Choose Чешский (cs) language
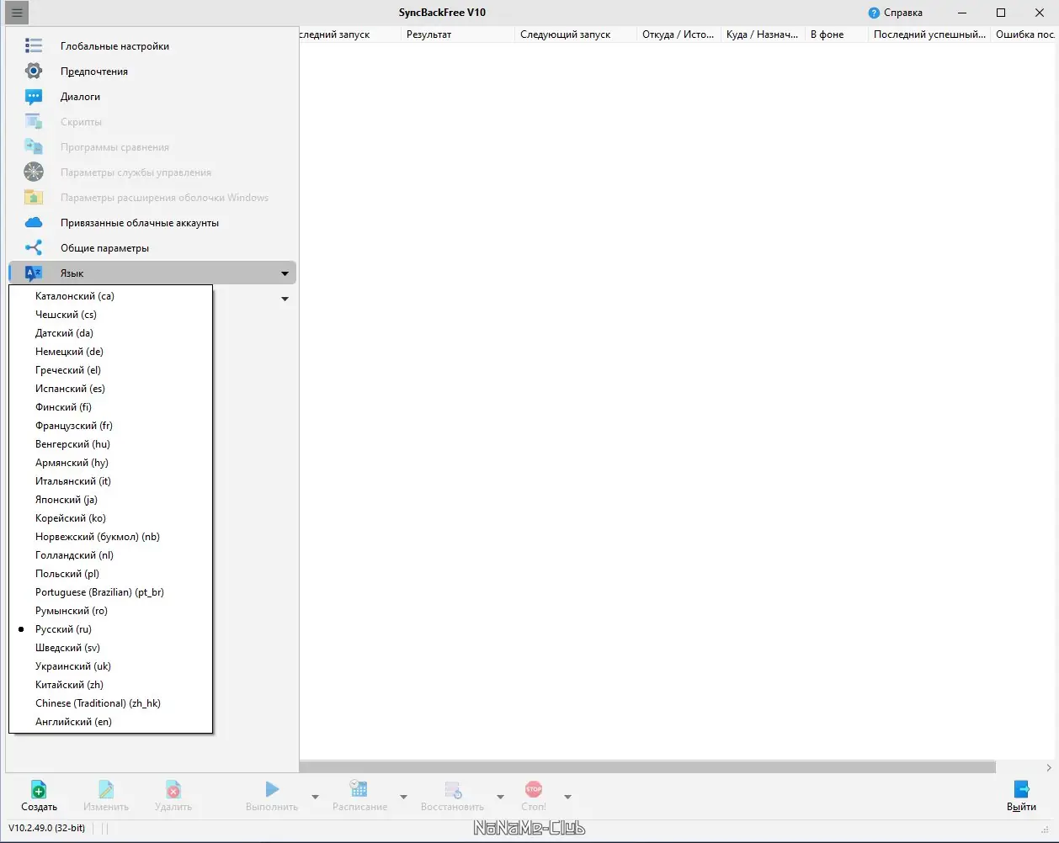 110,315
